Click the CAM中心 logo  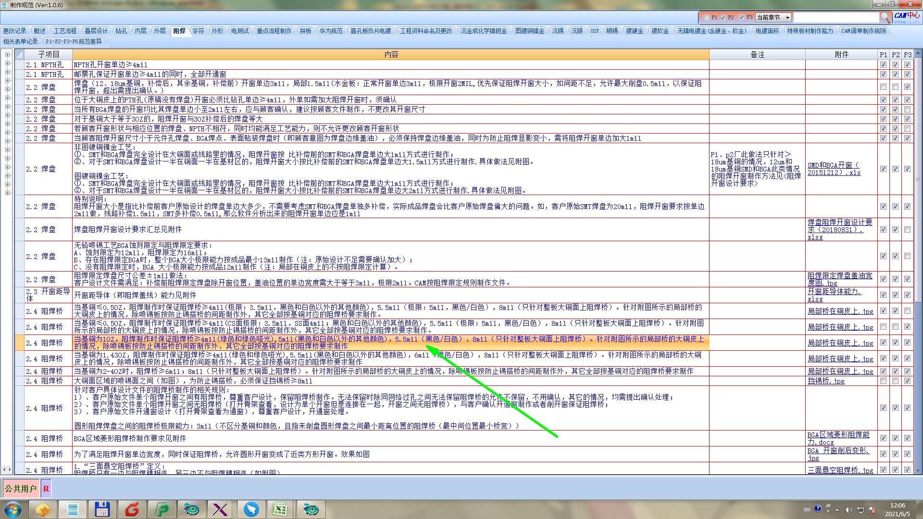coord(907,16)
